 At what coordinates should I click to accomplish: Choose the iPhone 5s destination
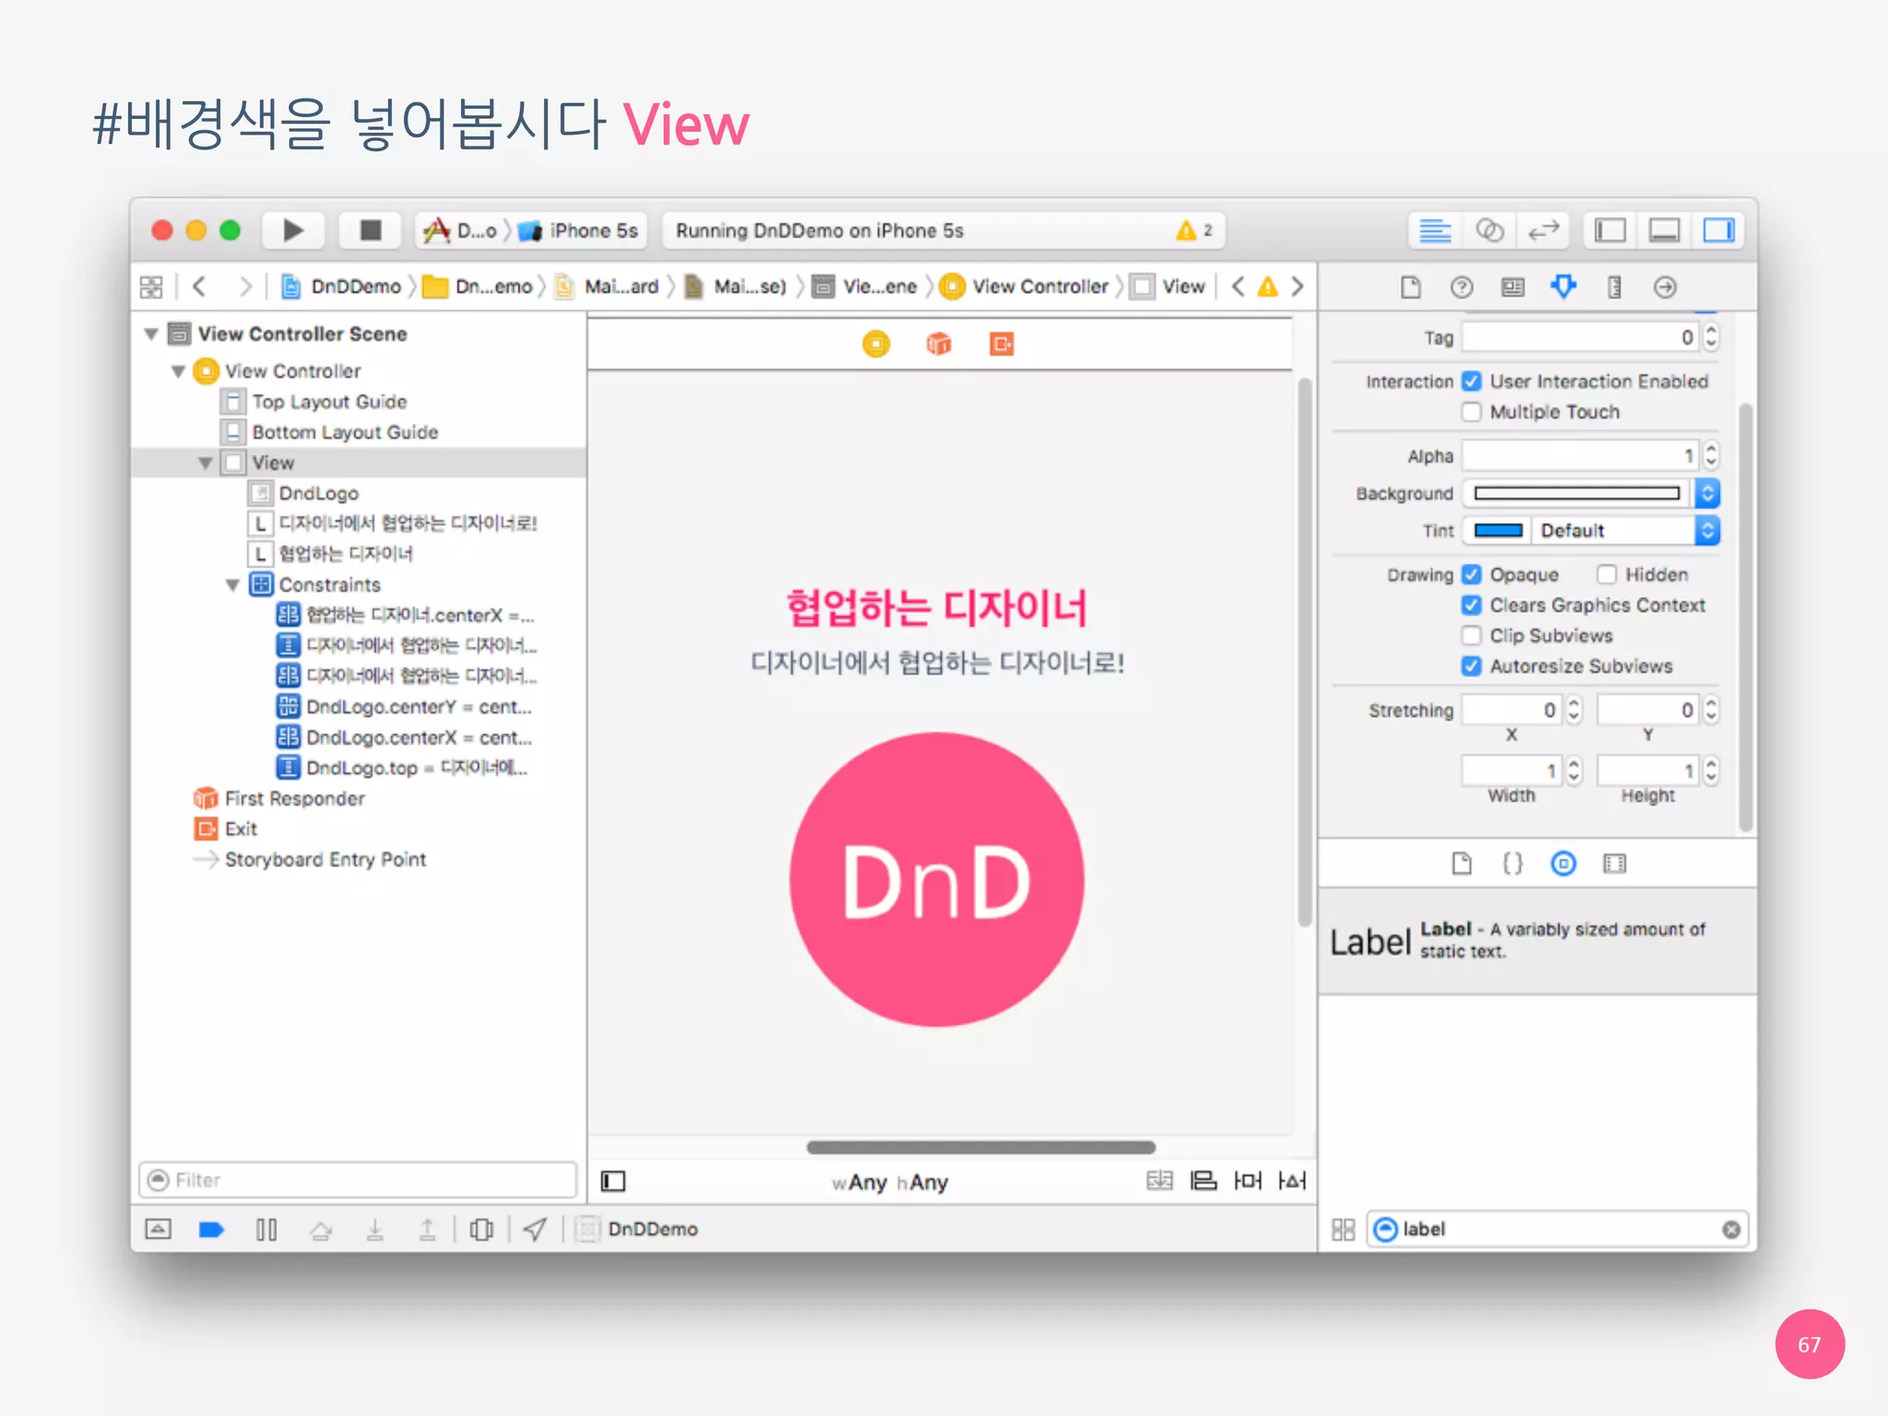pos(578,230)
